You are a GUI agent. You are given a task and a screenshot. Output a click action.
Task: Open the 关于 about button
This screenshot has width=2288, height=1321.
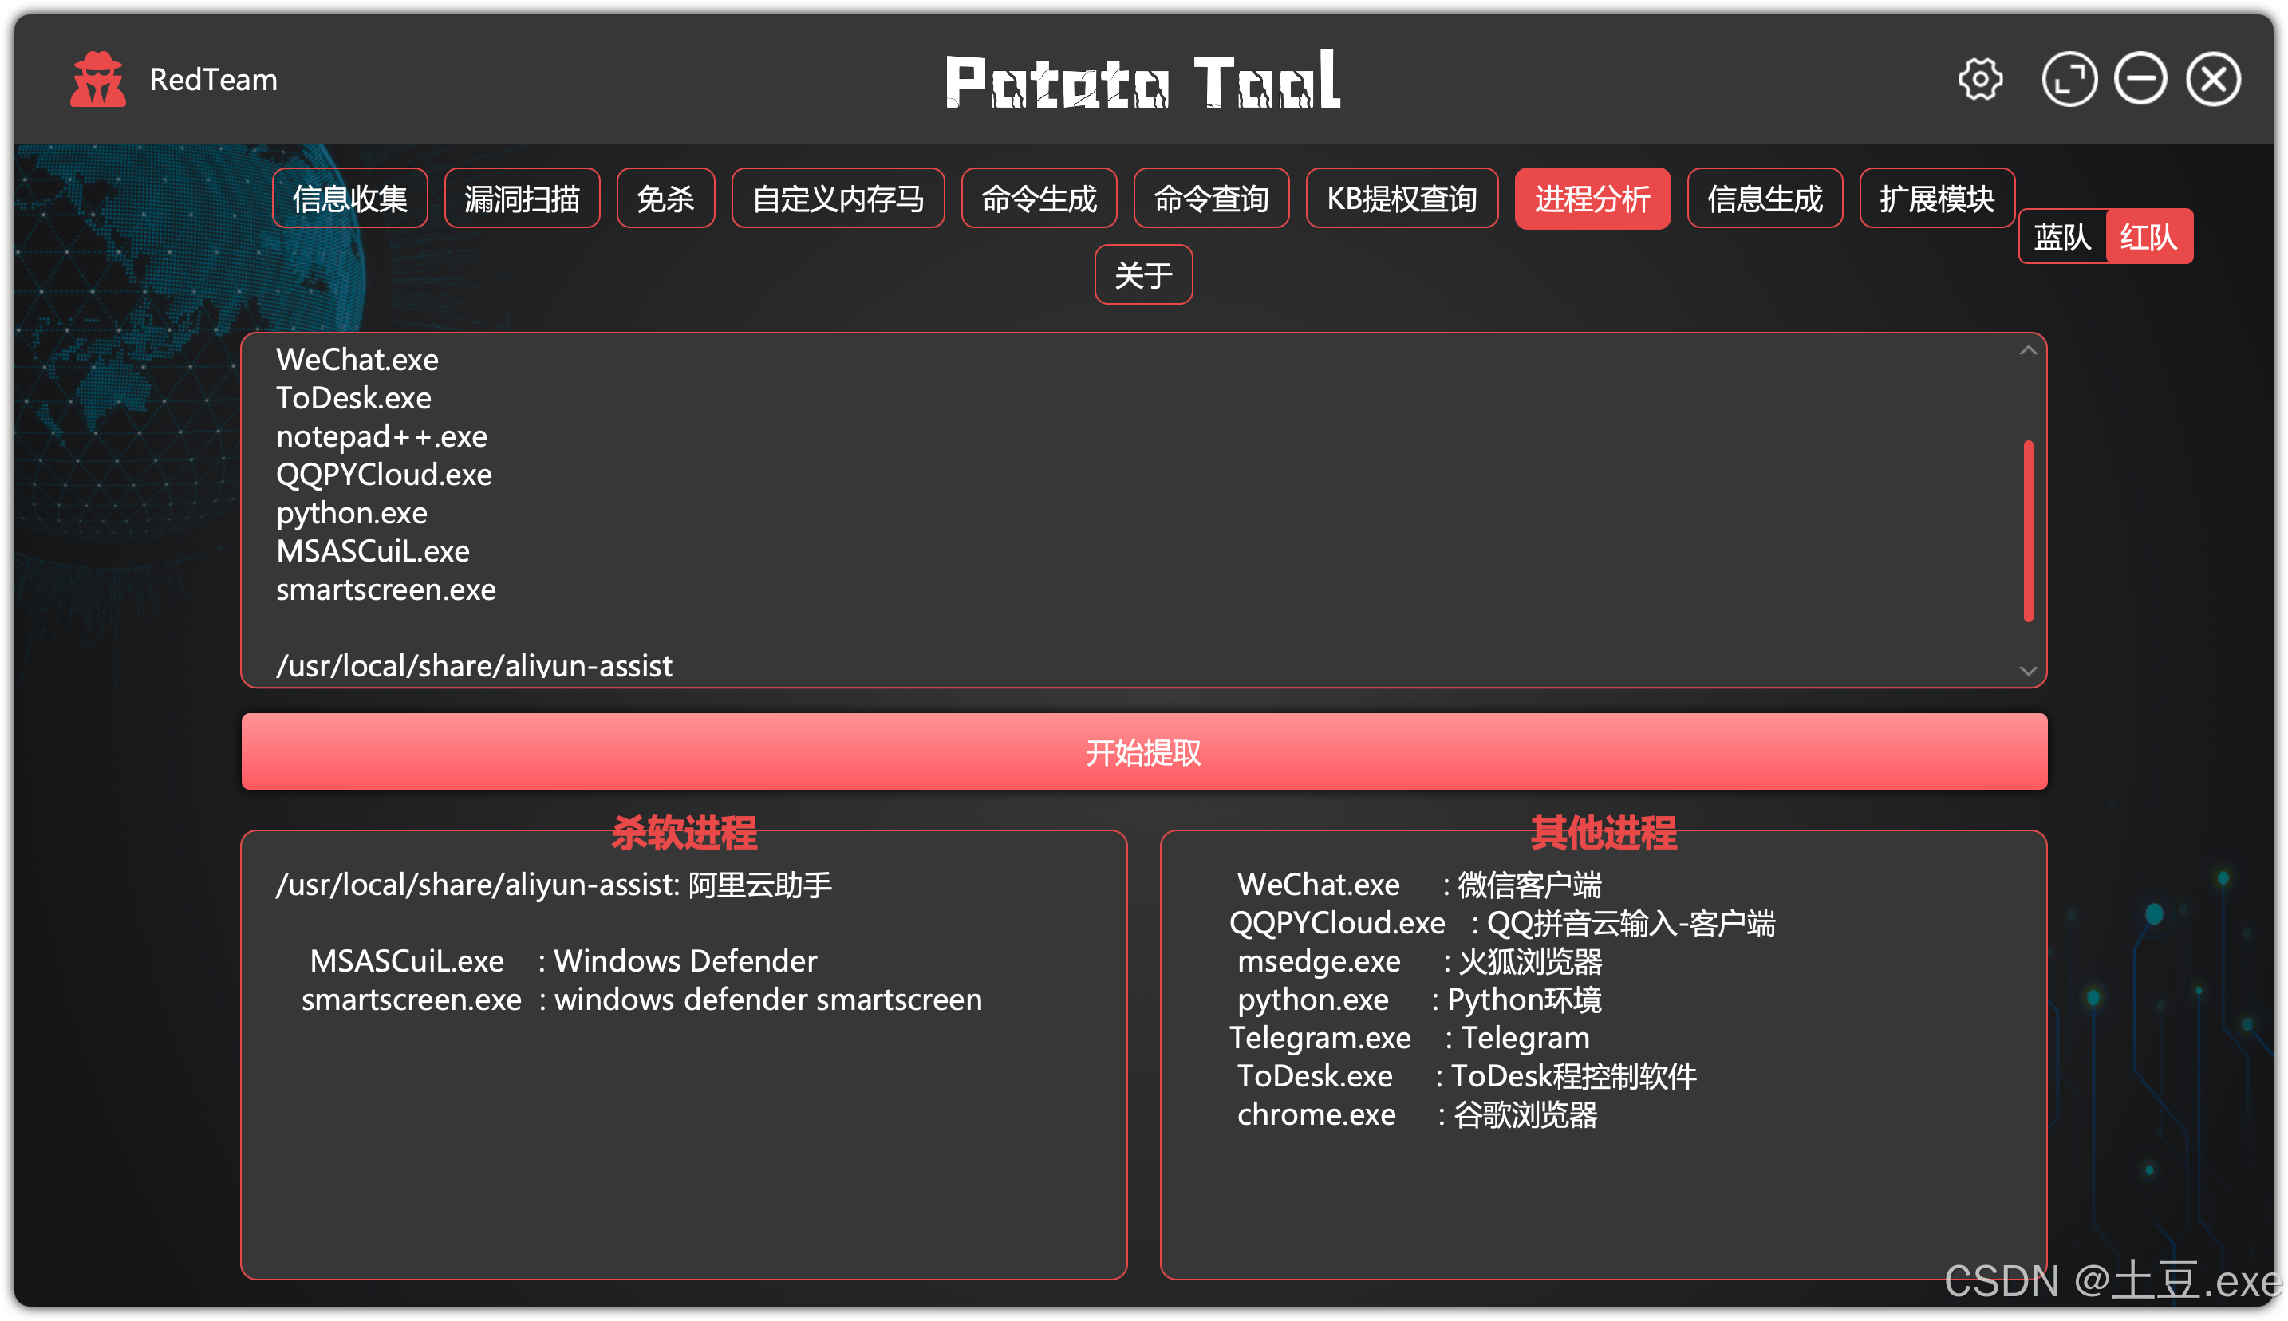(x=1143, y=275)
